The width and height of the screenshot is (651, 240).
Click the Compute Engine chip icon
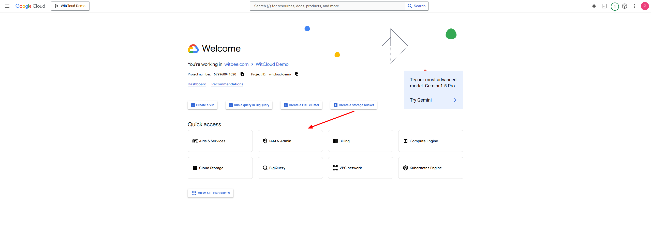(x=406, y=141)
